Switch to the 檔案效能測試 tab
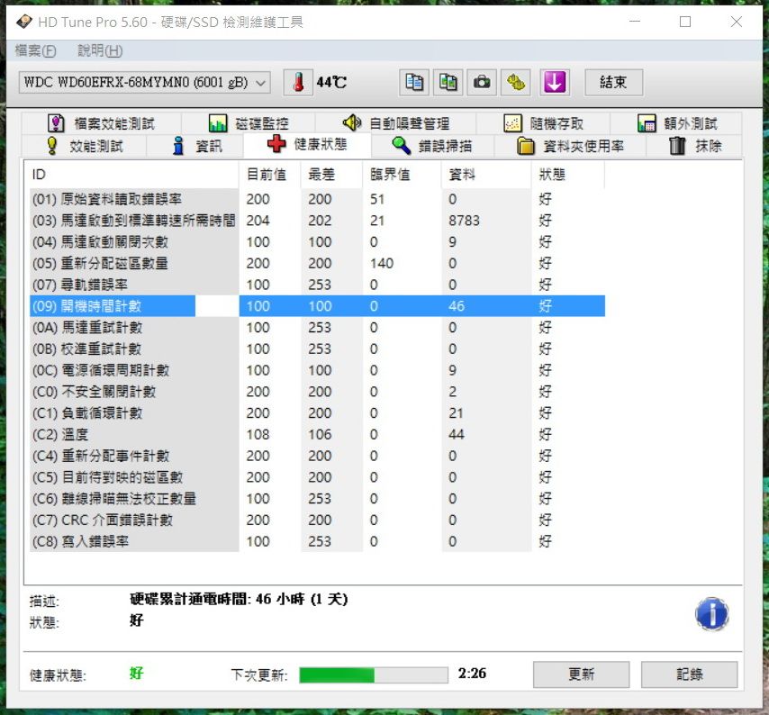The width and height of the screenshot is (769, 715). (x=101, y=123)
